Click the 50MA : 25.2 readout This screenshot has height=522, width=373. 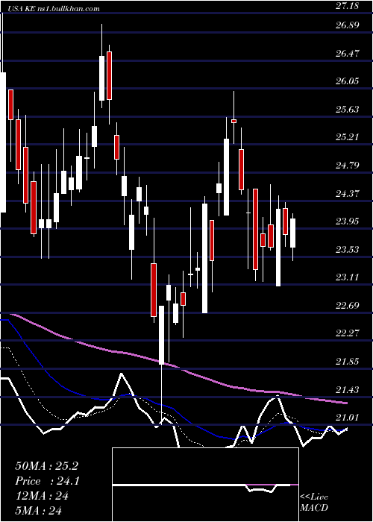click(46, 466)
